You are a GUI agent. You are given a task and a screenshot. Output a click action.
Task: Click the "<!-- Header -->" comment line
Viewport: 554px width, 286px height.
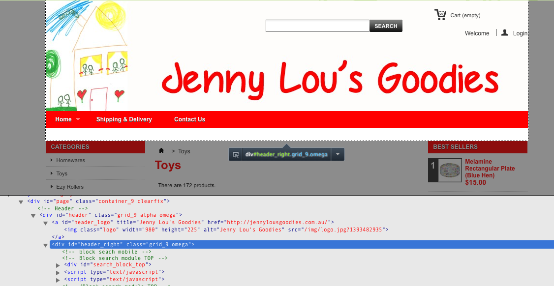(62, 208)
